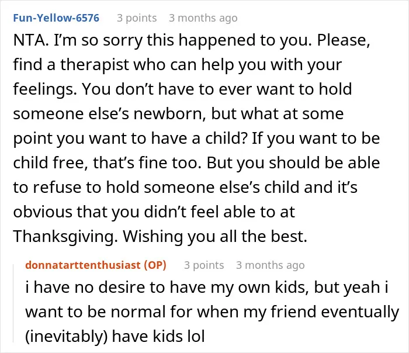
Task: Click the 3 months ago timestamp on top comment
Action: click(203, 18)
